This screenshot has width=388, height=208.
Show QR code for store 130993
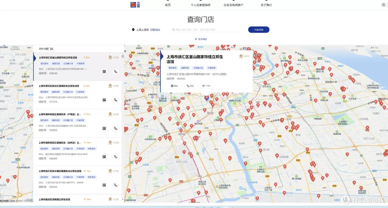click(104, 128)
